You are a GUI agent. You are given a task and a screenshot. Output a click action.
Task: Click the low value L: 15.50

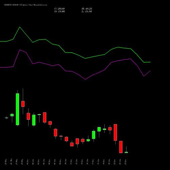point(87,12)
